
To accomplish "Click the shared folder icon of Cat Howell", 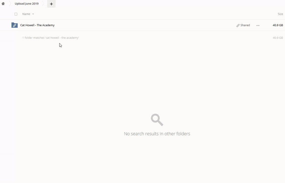I will (x=15, y=25).
